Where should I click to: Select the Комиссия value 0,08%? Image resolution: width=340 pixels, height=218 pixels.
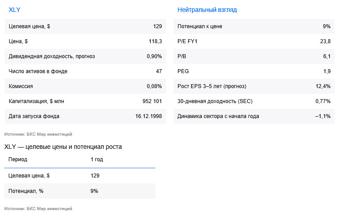(154, 86)
